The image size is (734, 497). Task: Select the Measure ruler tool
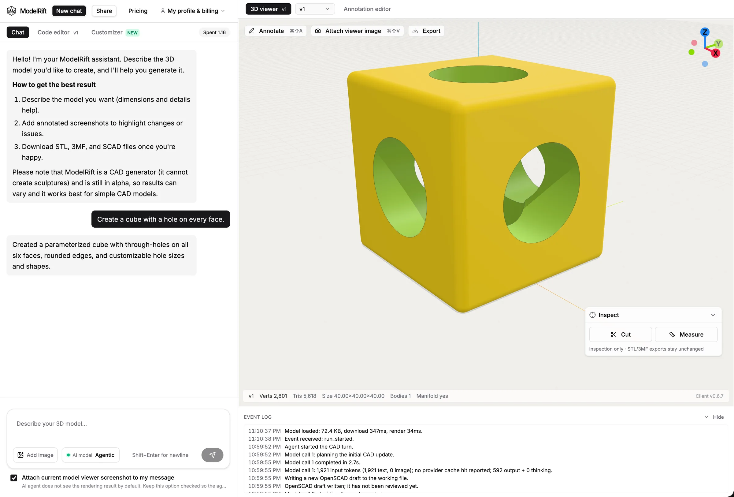tap(686, 334)
